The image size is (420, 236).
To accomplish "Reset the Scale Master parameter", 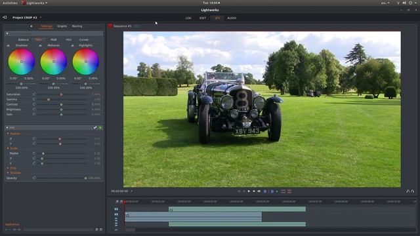I will [x=34, y=153].
